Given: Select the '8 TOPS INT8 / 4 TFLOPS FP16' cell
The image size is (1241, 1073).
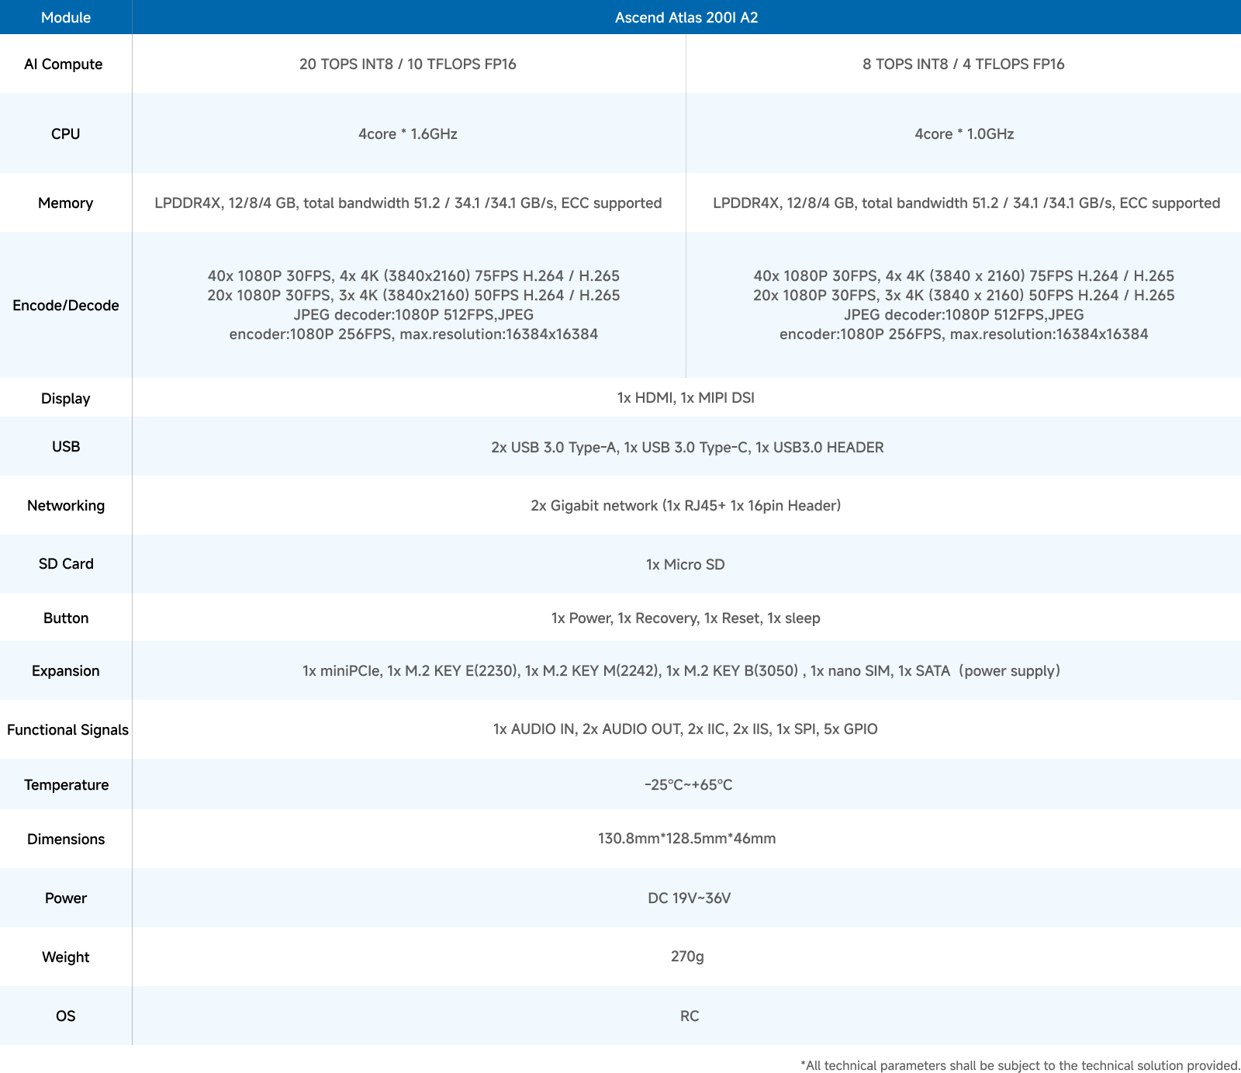Looking at the screenshot, I should [x=963, y=64].
